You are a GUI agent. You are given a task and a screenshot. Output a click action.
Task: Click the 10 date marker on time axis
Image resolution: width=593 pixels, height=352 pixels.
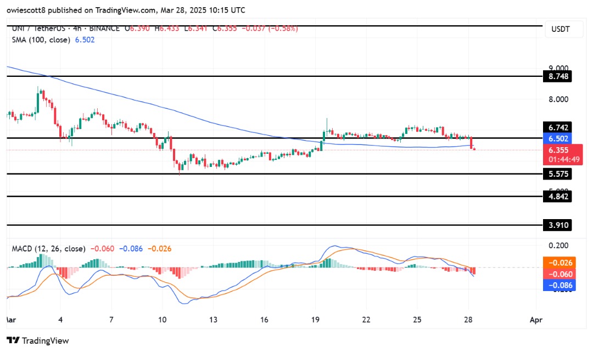click(x=162, y=320)
